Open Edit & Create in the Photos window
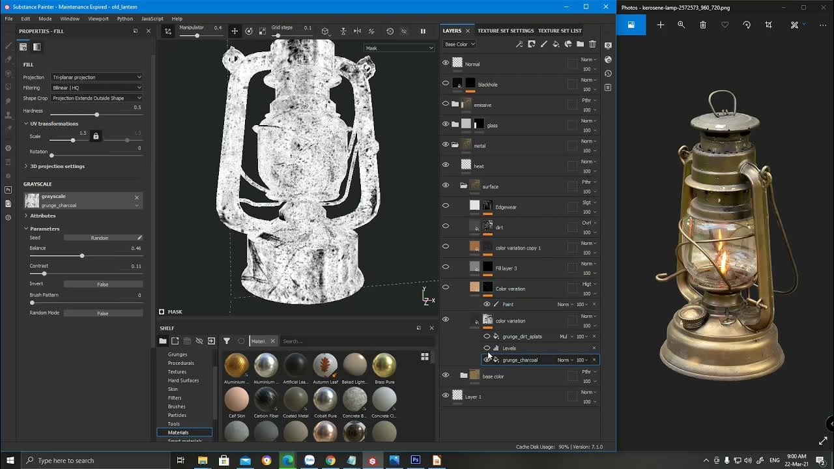This screenshot has width=834, height=469. tap(797, 25)
